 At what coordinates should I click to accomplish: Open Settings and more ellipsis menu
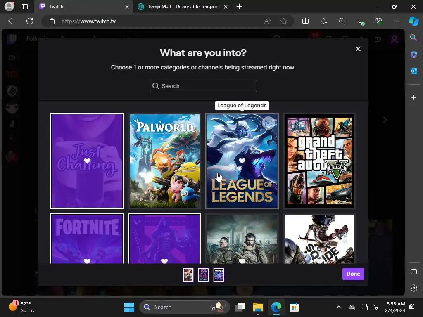point(396,21)
